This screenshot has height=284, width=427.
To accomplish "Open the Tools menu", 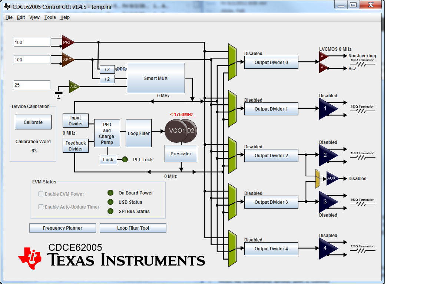I will click(x=50, y=17).
